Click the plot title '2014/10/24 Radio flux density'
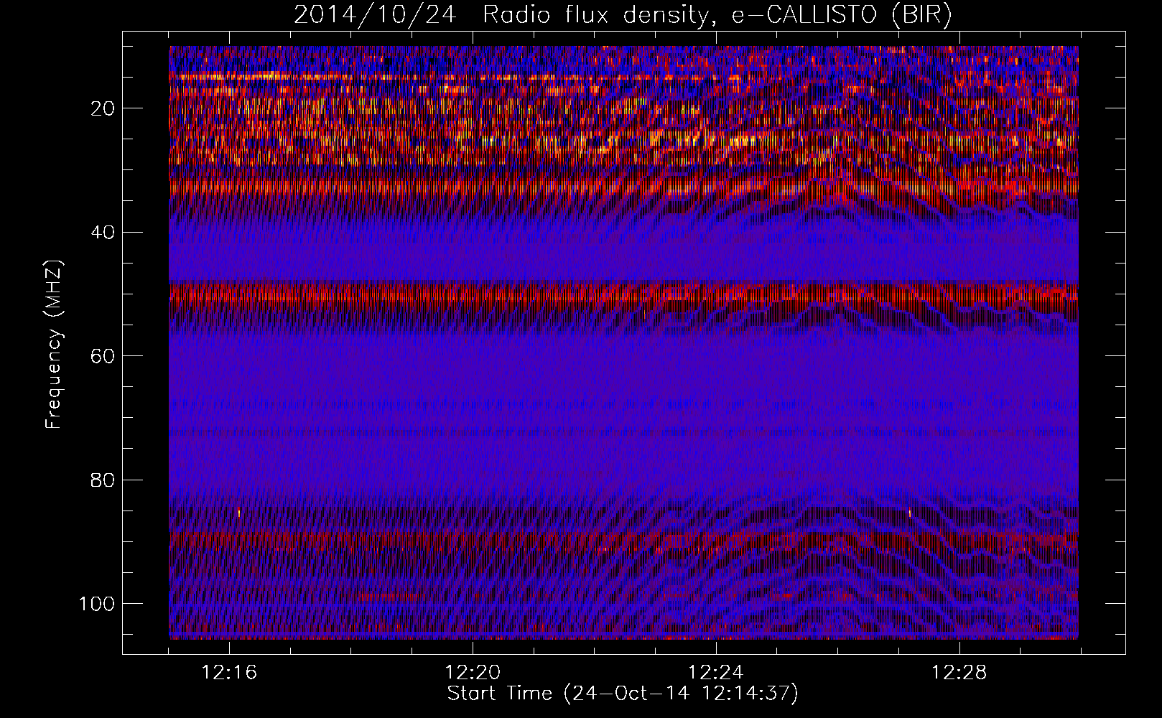The width and height of the screenshot is (1162, 718). 501,15
